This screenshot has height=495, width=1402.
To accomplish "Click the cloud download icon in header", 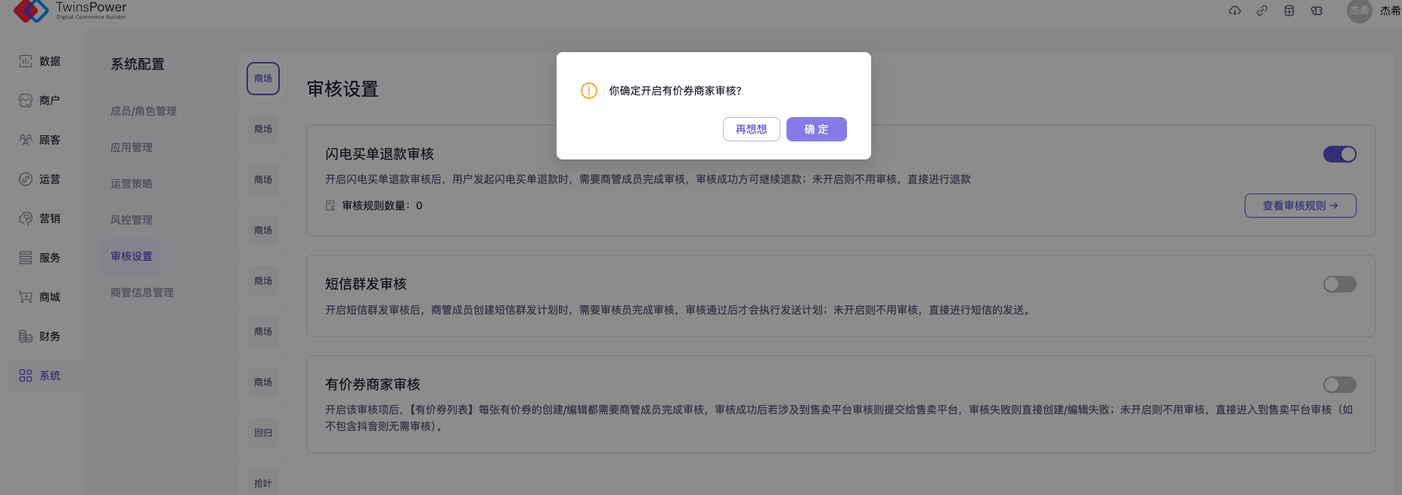I will [1235, 11].
